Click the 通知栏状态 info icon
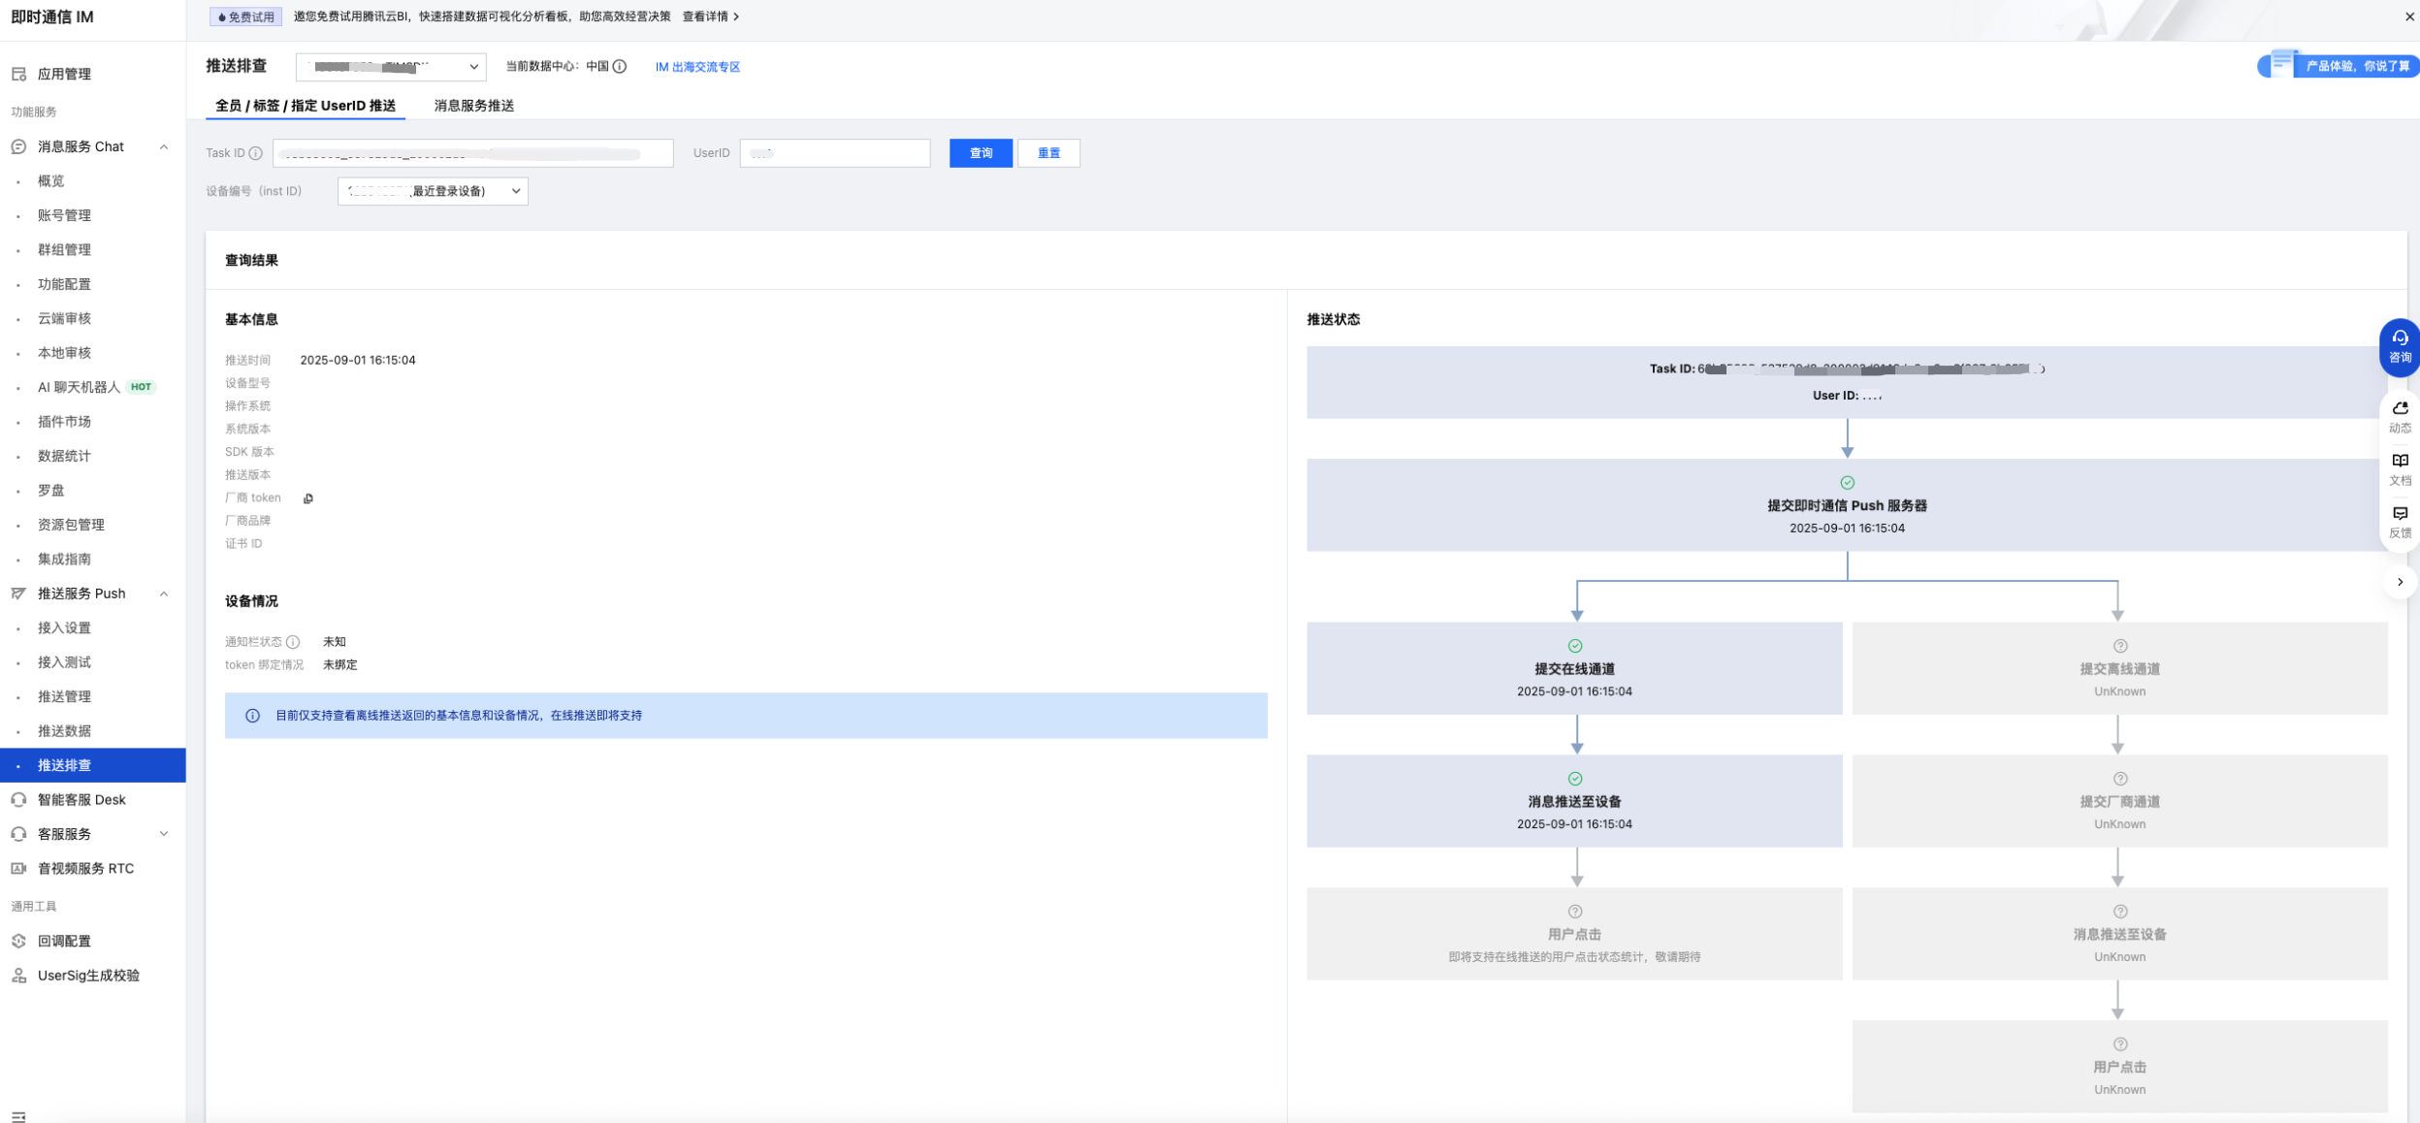Viewport: 2420px width, 1123px height. [293, 642]
